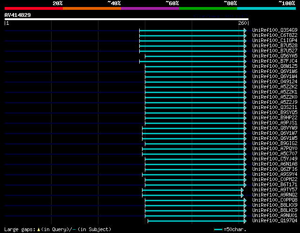Viewport: 300px width, 233px height.
Task: Click UniRef100_B9HP22 label
Action: [275, 117]
